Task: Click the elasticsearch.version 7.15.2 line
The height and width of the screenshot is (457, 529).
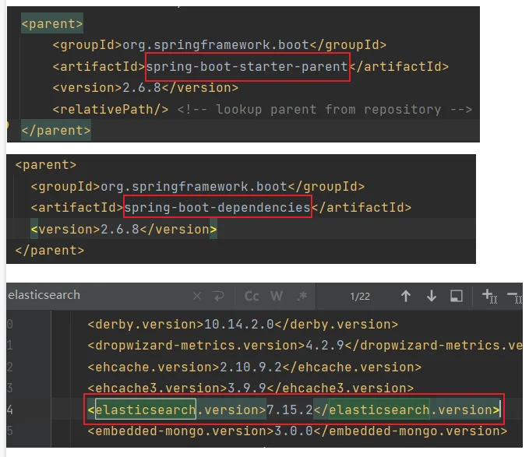Action: pyautogui.click(x=294, y=410)
